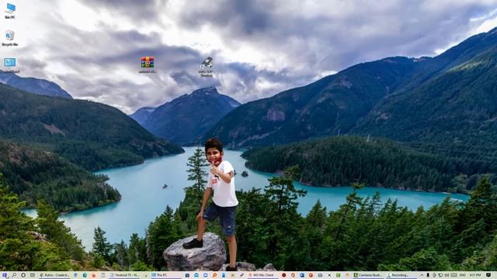The width and height of the screenshot is (497, 279).
Task: Change the ENG input language indicator
Action: (x=463, y=275)
